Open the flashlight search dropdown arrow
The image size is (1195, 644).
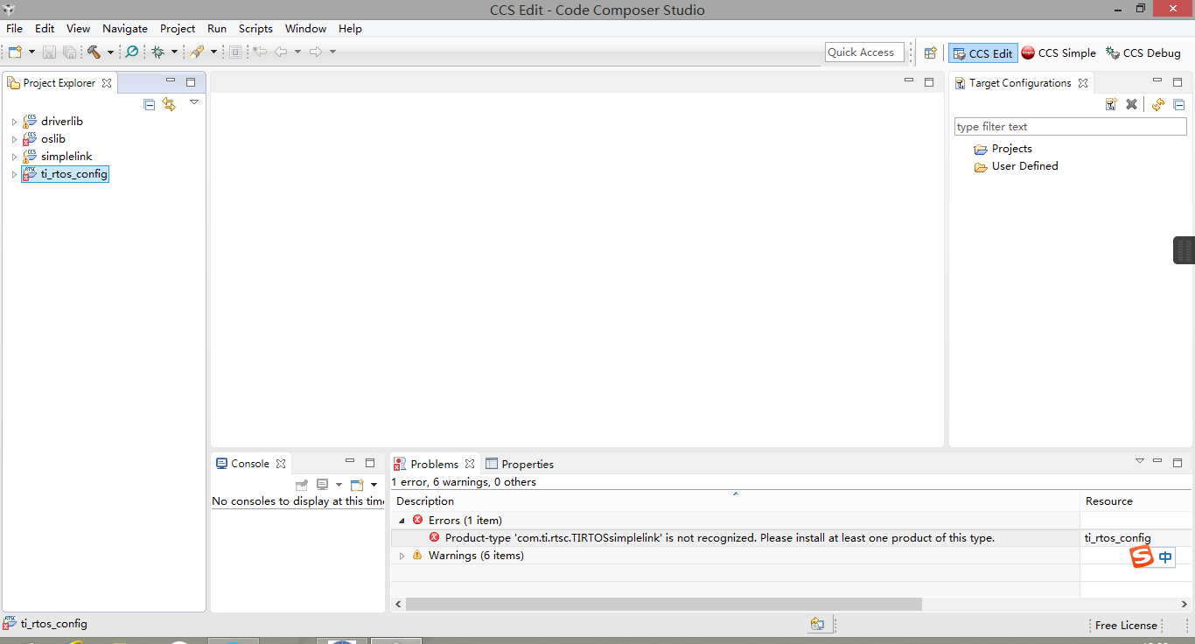tap(213, 52)
